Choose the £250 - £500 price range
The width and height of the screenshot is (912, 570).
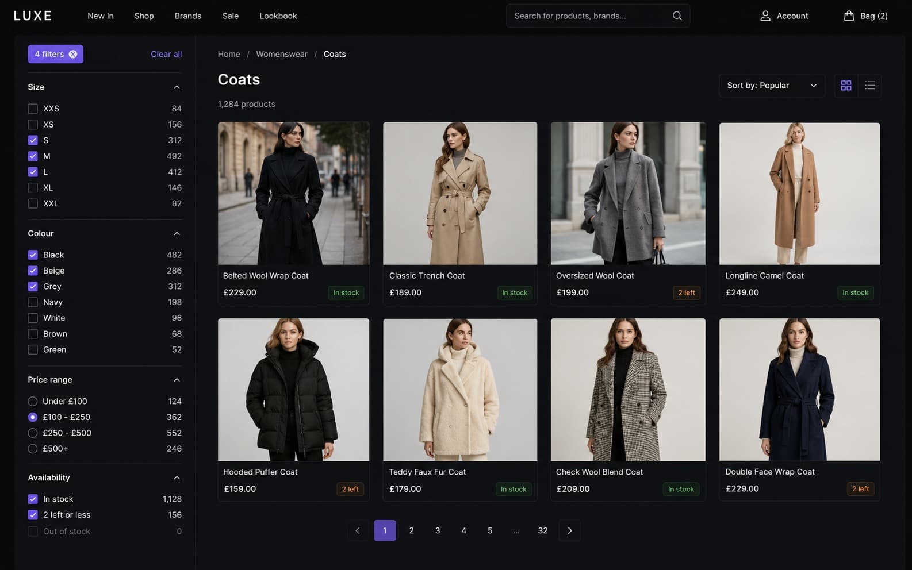coord(33,433)
